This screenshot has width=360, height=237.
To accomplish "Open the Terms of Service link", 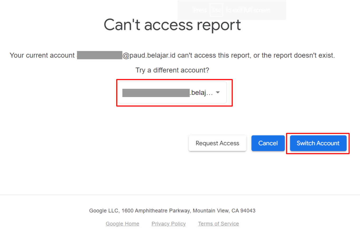I will [x=218, y=224].
